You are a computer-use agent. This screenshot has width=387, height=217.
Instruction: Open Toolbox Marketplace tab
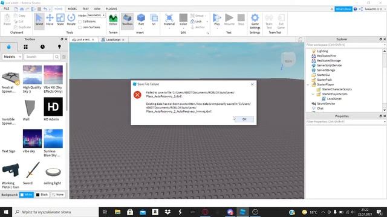pyautogui.click(x=9, y=47)
